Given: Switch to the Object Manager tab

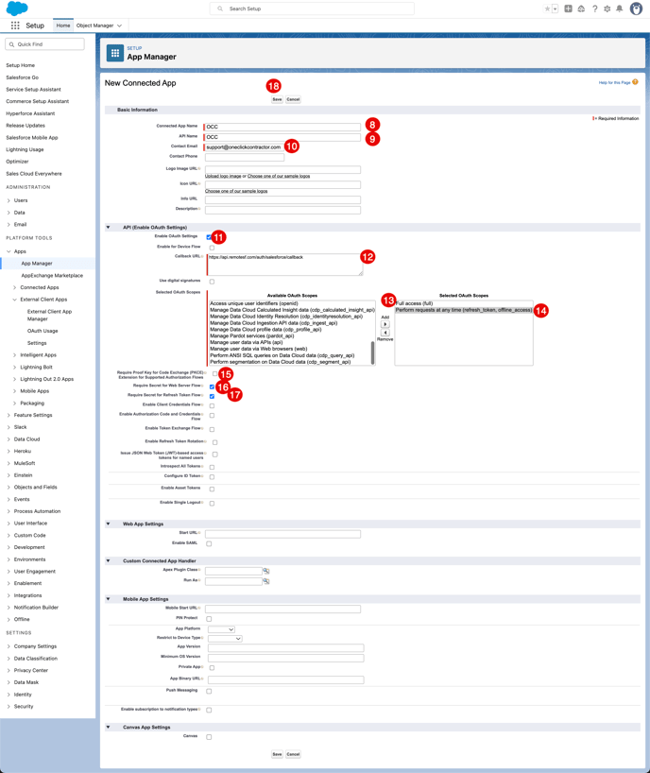Looking at the screenshot, I should coord(98,26).
